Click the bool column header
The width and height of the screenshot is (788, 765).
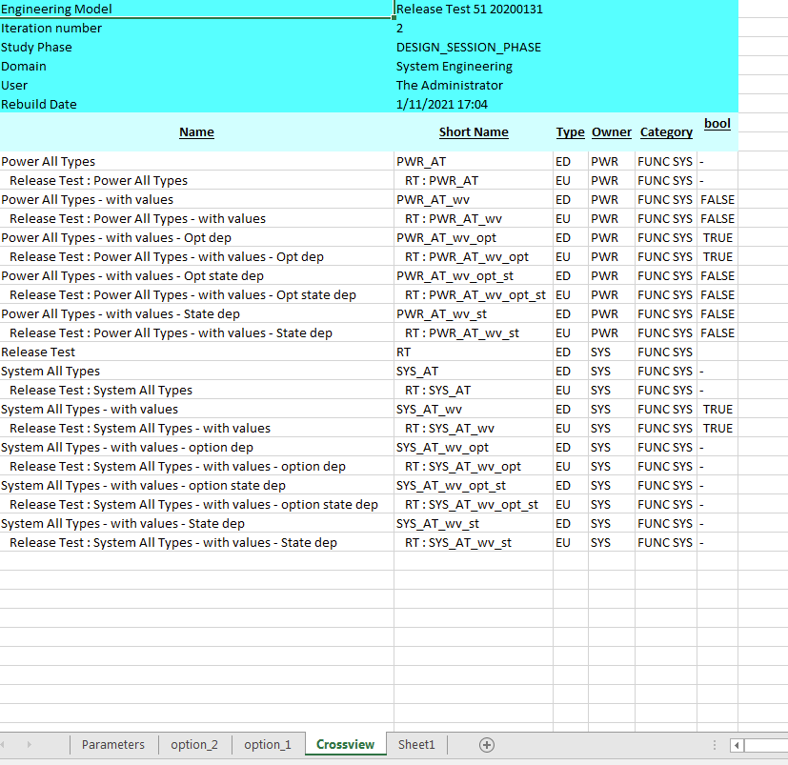(x=717, y=124)
